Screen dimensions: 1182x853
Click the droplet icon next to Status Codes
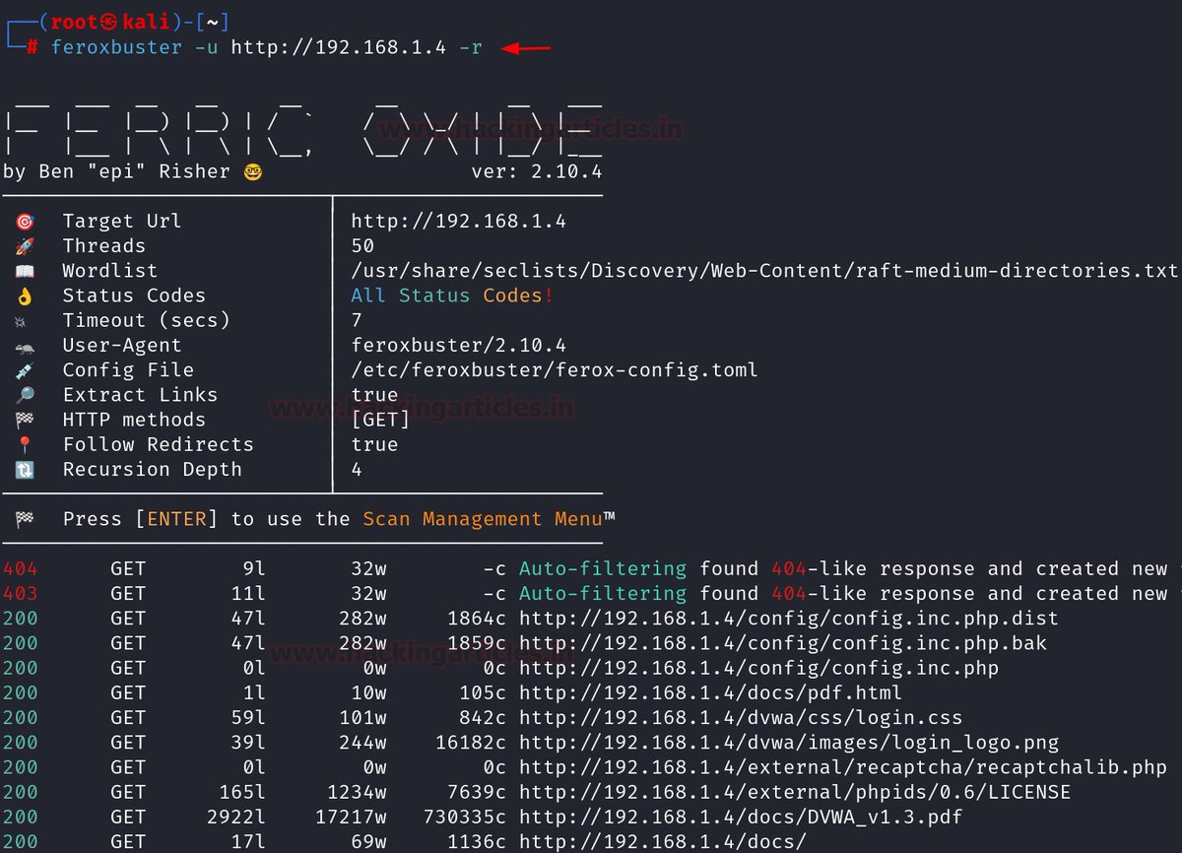(25, 295)
